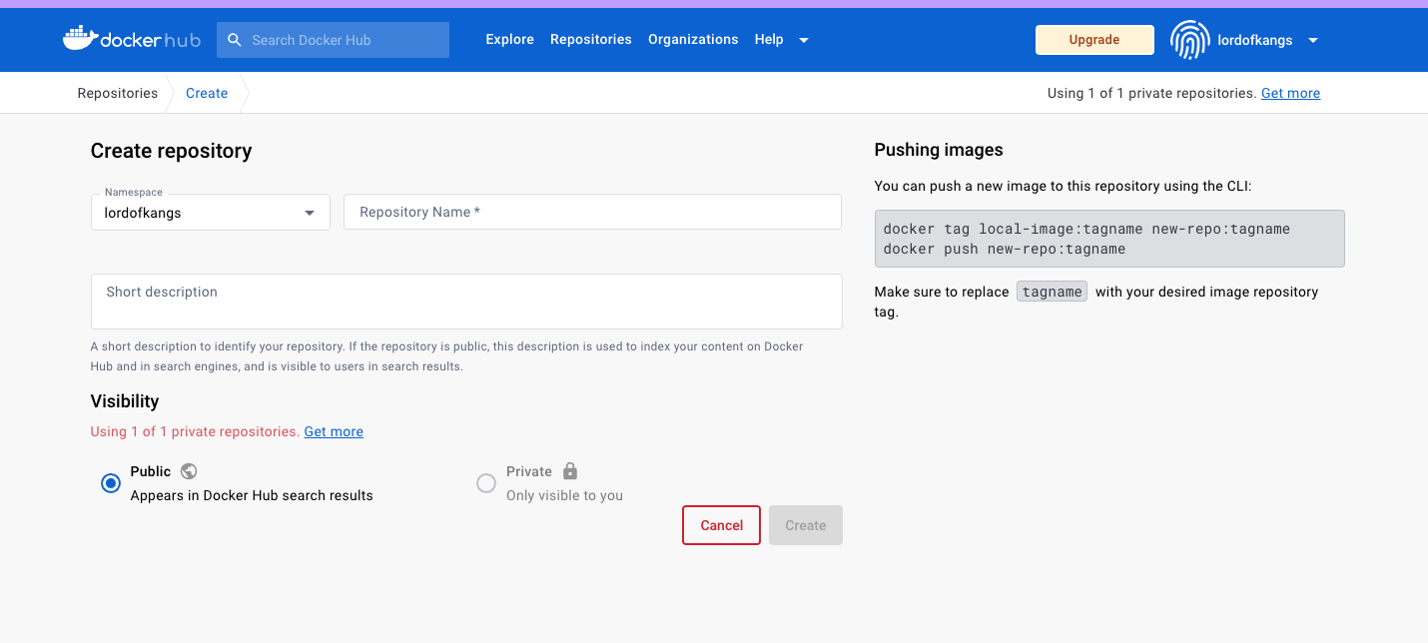This screenshot has height=643, width=1428.
Task: Open Organizations in top navigation
Action: pyautogui.click(x=693, y=40)
